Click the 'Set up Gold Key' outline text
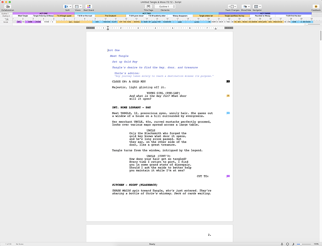 click(125, 62)
